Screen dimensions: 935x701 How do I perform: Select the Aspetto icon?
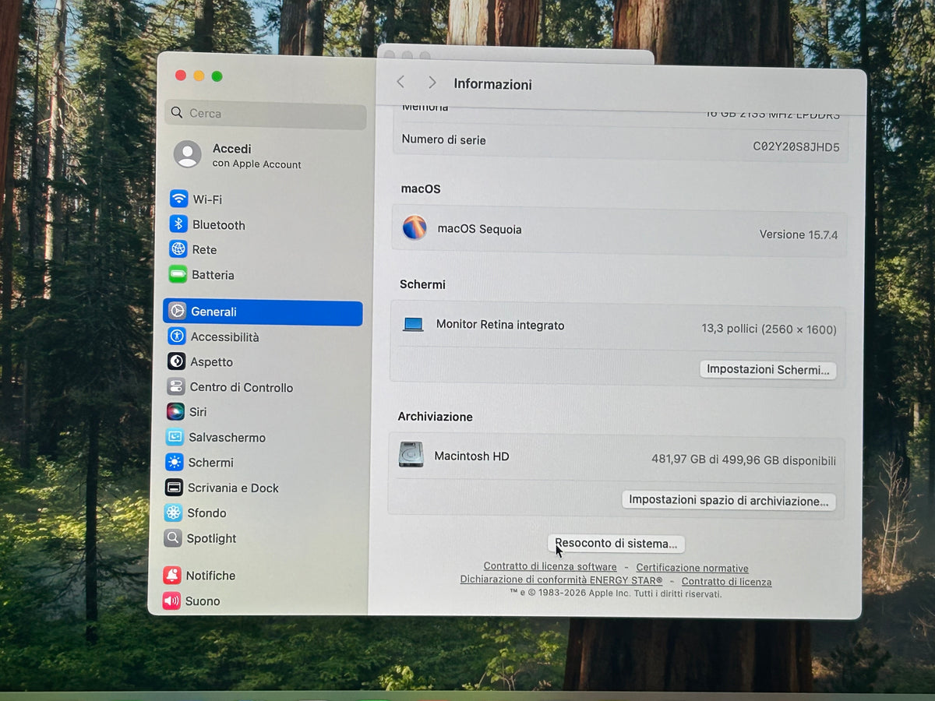pos(177,361)
